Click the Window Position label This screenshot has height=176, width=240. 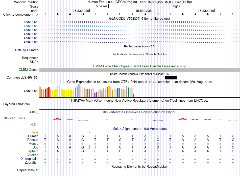[26, 2]
